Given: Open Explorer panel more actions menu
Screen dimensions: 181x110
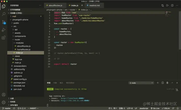Looking at the screenshot, I should (40, 6).
